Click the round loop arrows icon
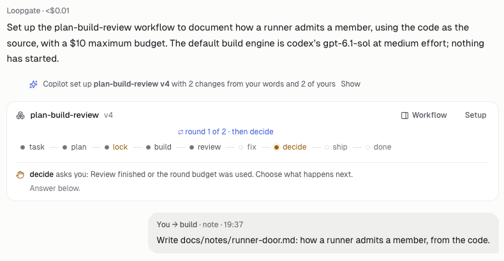Viewport: 504px width, 261px height. (181, 132)
